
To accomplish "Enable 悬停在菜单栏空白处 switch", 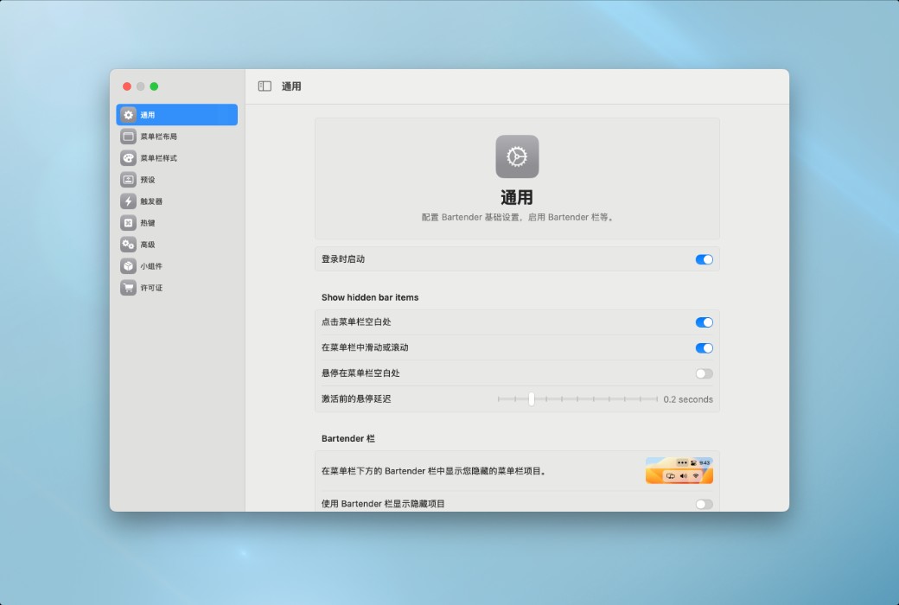I will [x=704, y=374].
